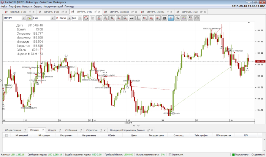Open the 1 час period dropdown
The width and height of the screenshot is (266, 157).
pos(52,18)
